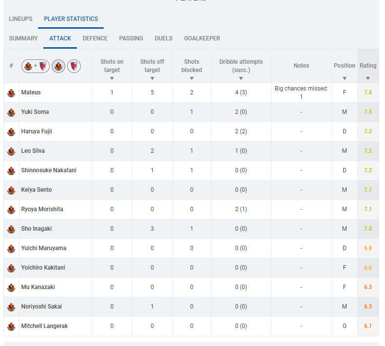Open the Passing sub-tab

(131, 38)
